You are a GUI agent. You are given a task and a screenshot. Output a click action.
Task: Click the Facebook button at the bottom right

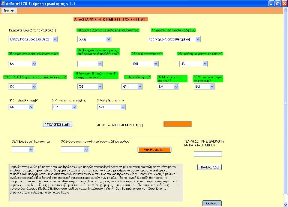tap(212, 203)
